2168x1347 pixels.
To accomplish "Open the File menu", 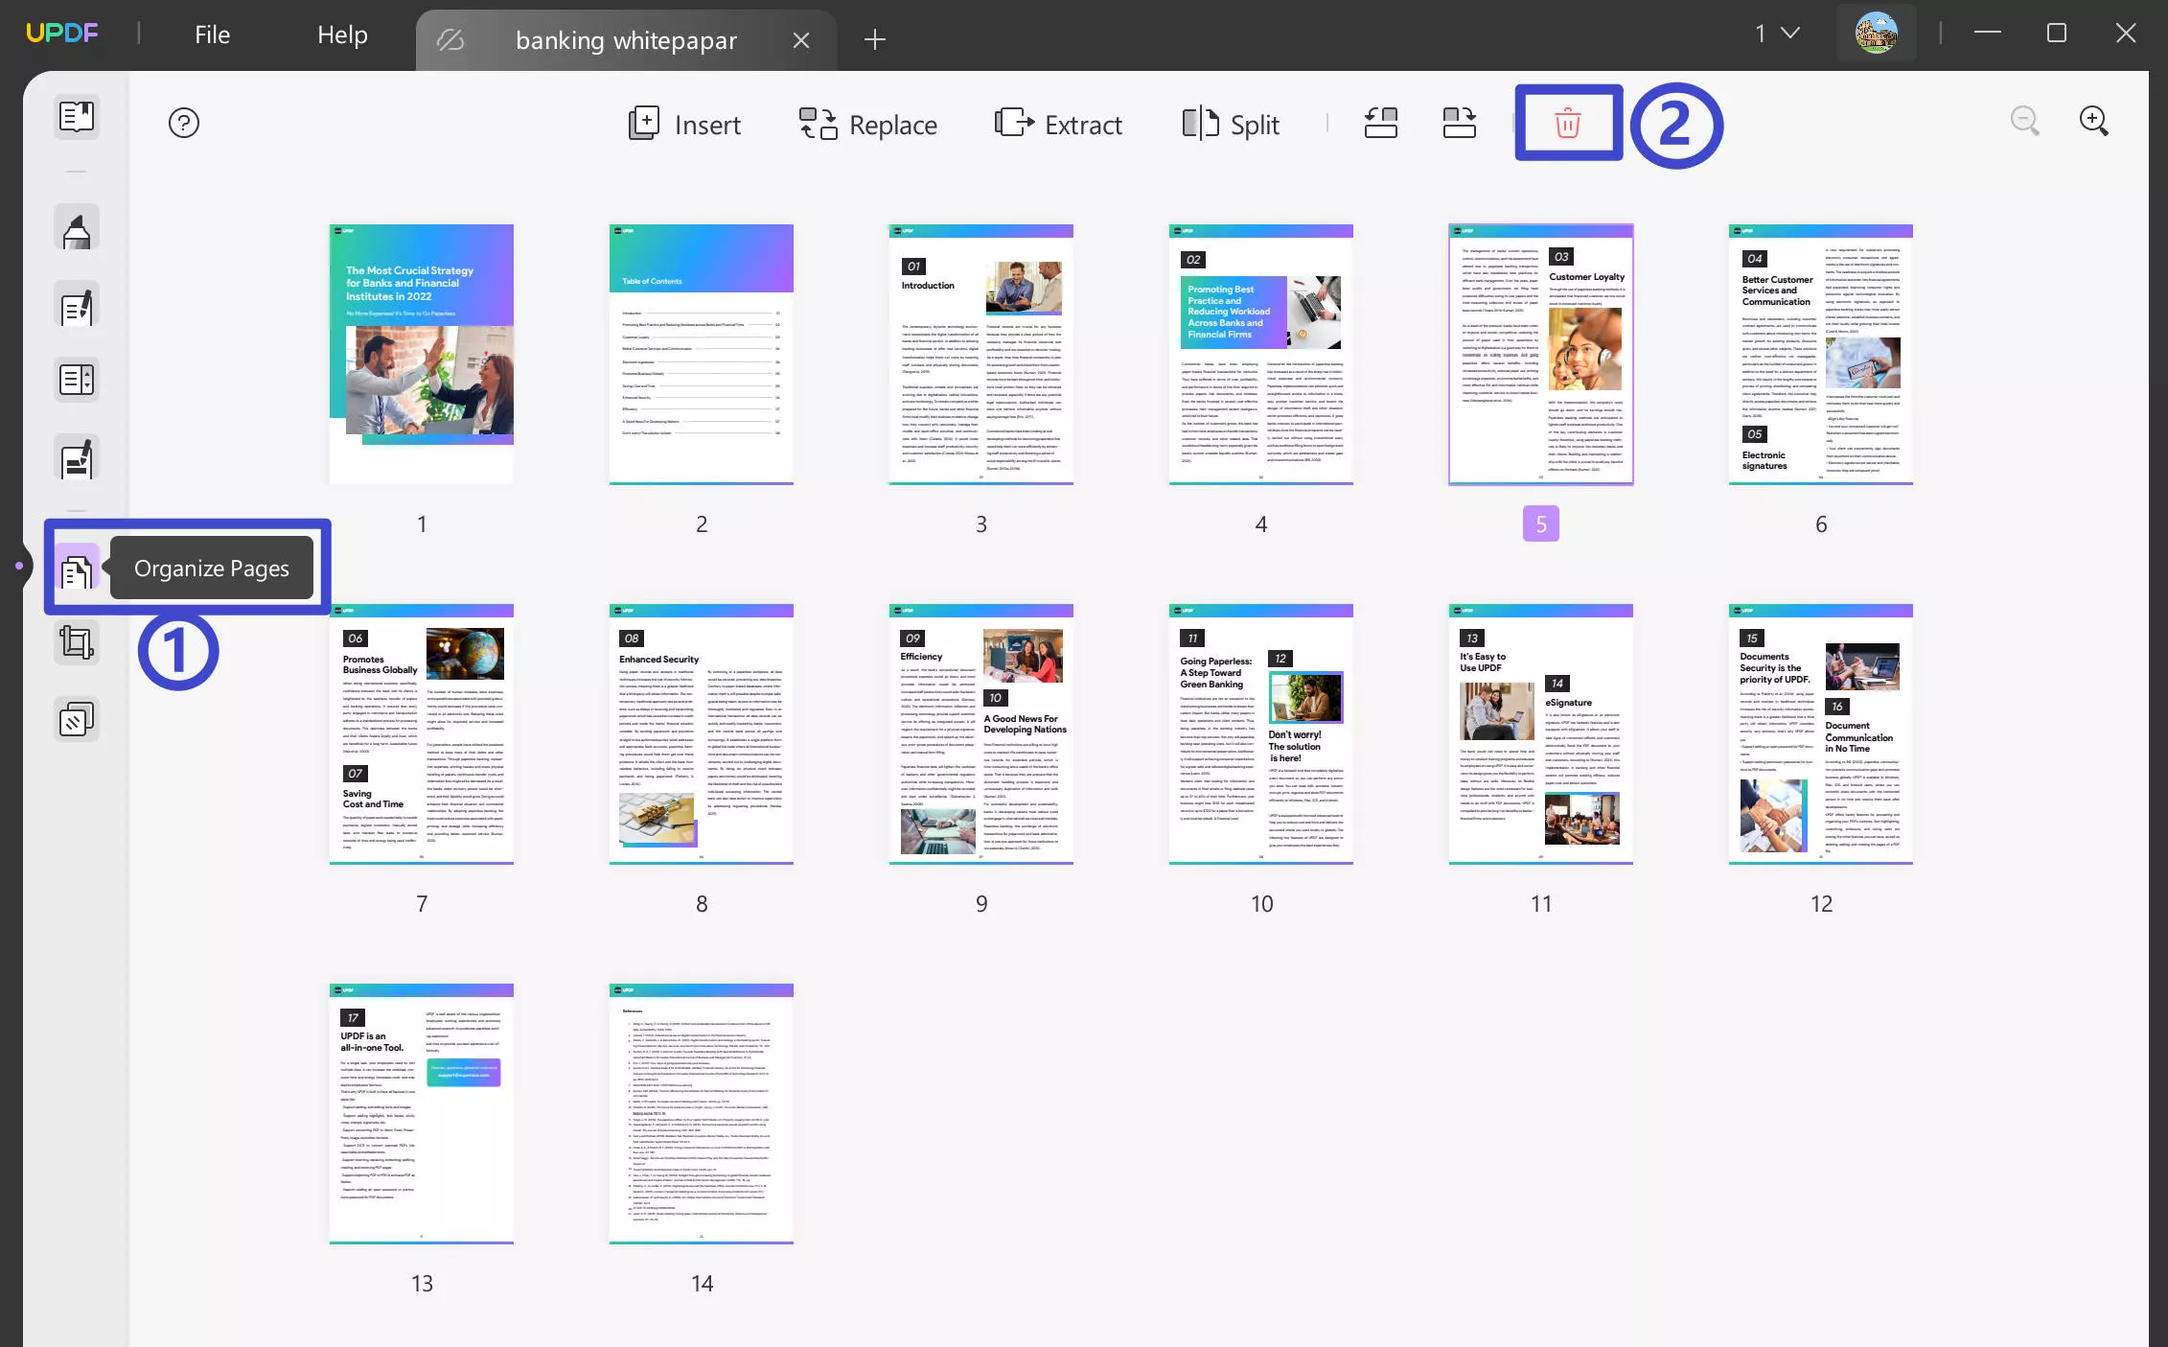I will 212,35.
